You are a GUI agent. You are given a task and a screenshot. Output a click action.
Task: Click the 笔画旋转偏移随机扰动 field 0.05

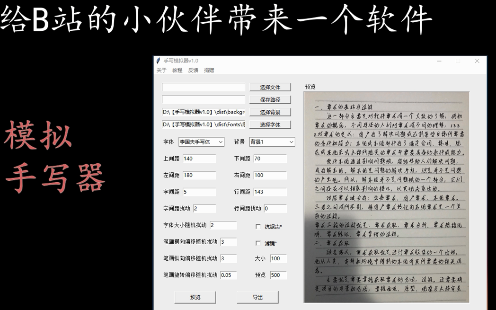coord(229,275)
